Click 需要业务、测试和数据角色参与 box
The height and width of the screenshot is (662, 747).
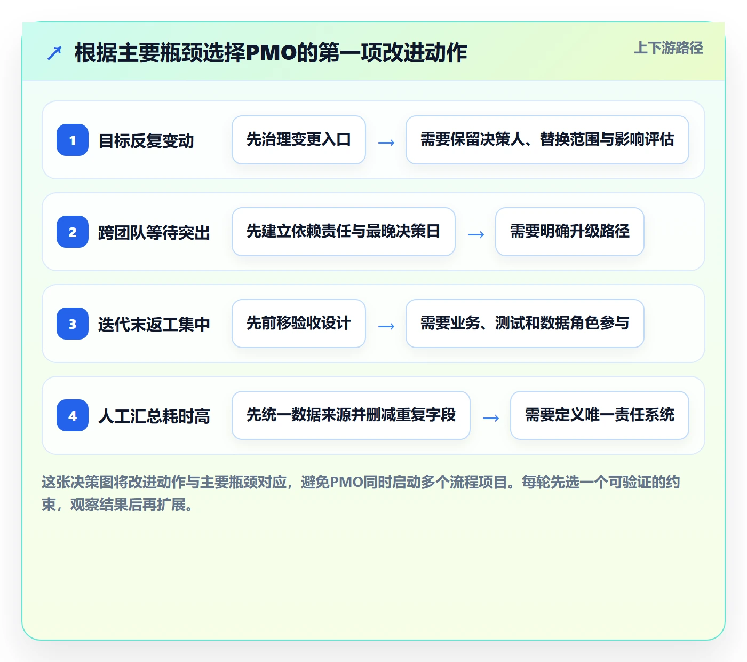click(x=525, y=324)
